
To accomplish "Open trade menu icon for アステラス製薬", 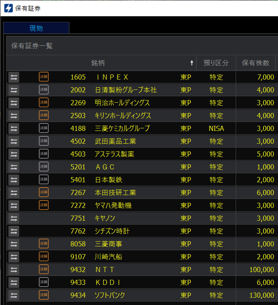I will (x=14, y=154).
